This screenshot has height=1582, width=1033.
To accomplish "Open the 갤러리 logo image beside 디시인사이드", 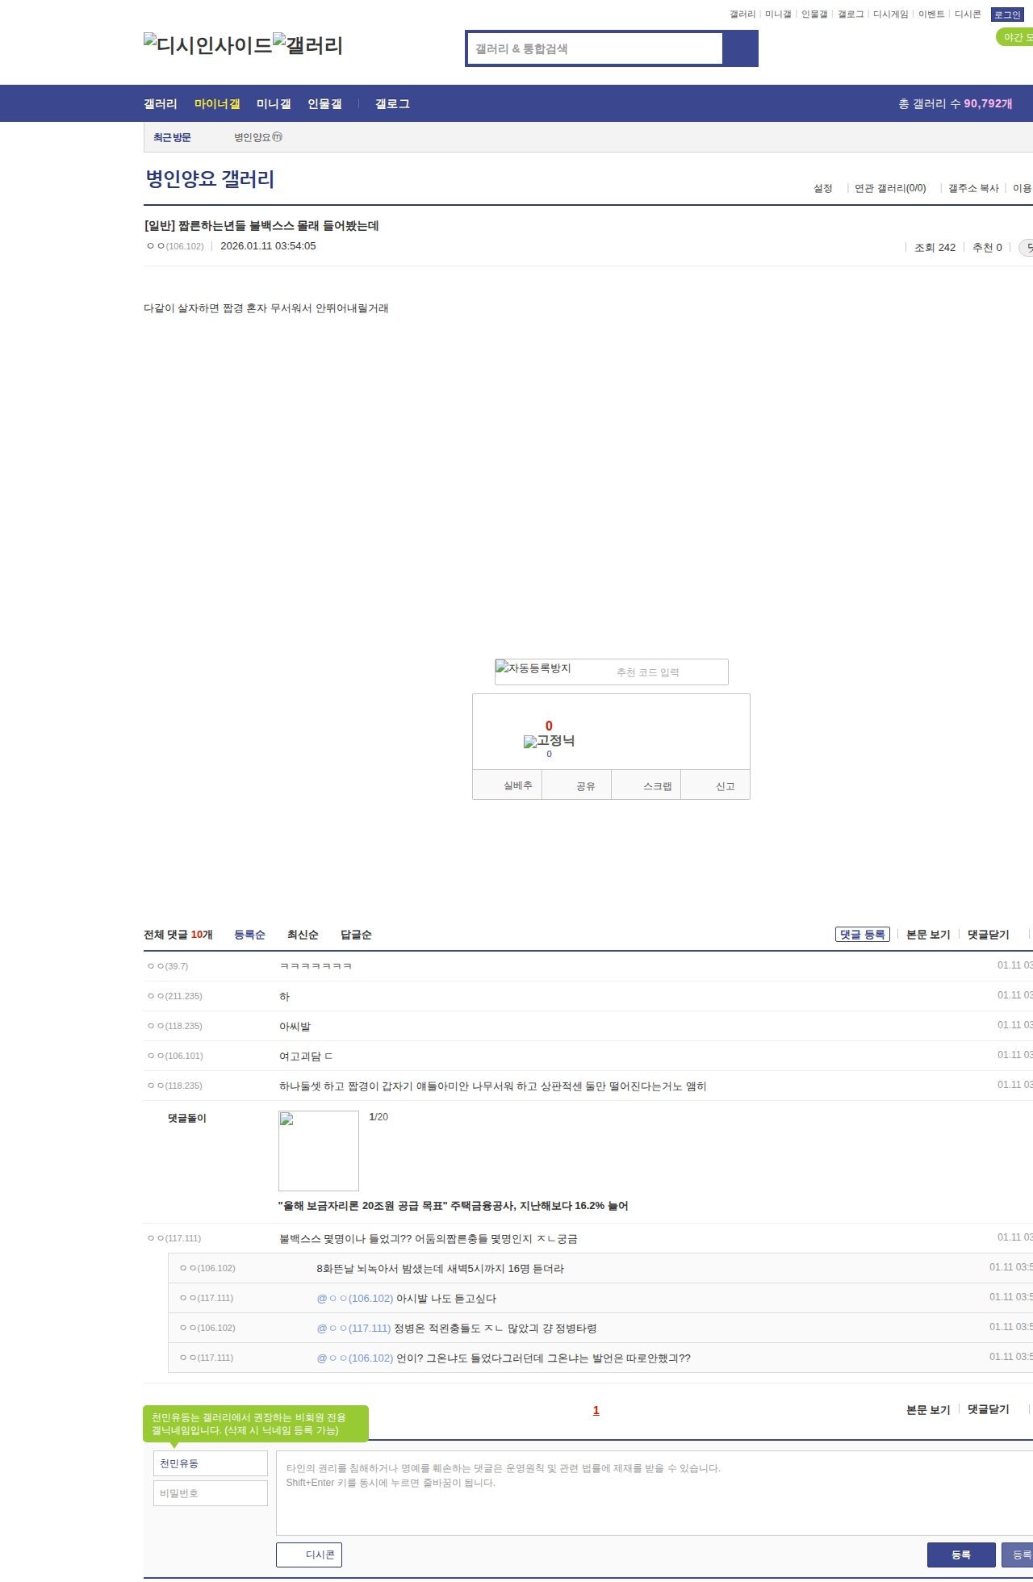I will [x=308, y=44].
